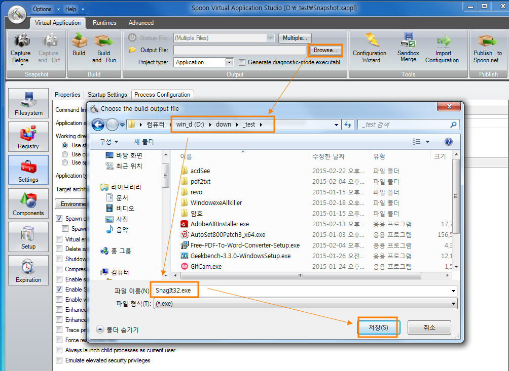Image resolution: width=509 pixels, height=371 pixels.
Task: Click the Browse... button
Action: tap(325, 50)
